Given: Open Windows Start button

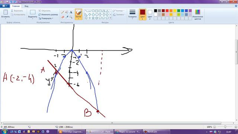Looking at the screenshot, I should (4, 131).
